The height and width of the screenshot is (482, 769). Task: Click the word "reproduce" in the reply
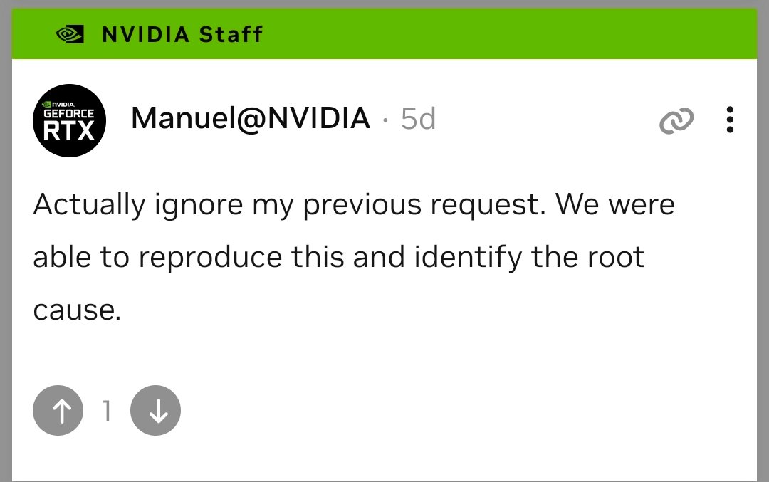pos(210,258)
